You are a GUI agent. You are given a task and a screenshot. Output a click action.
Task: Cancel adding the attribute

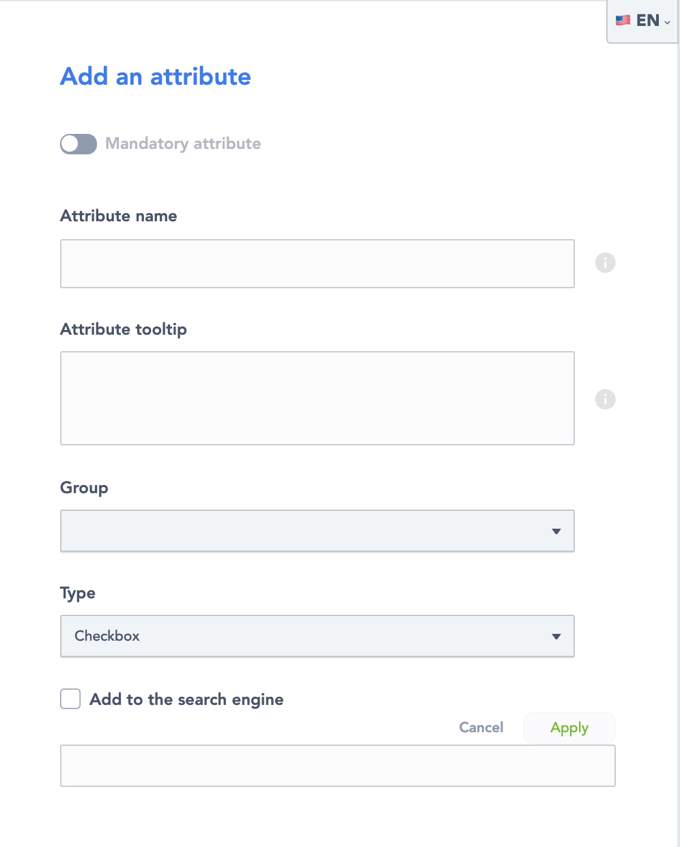click(x=481, y=727)
